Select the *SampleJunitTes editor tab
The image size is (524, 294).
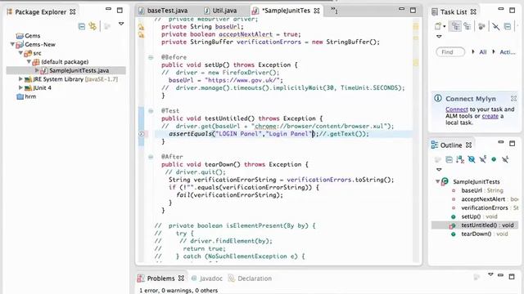click(x=286, y=11)
